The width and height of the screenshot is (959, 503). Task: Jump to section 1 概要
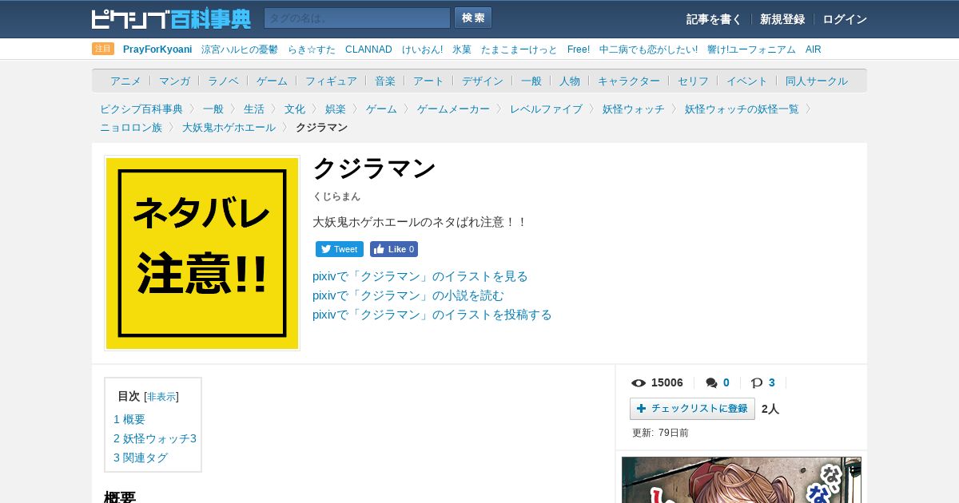pyautogui.click(x=129, y=419)
